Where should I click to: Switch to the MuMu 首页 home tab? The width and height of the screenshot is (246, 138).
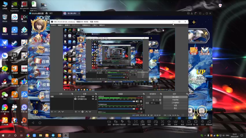[51, 13]
